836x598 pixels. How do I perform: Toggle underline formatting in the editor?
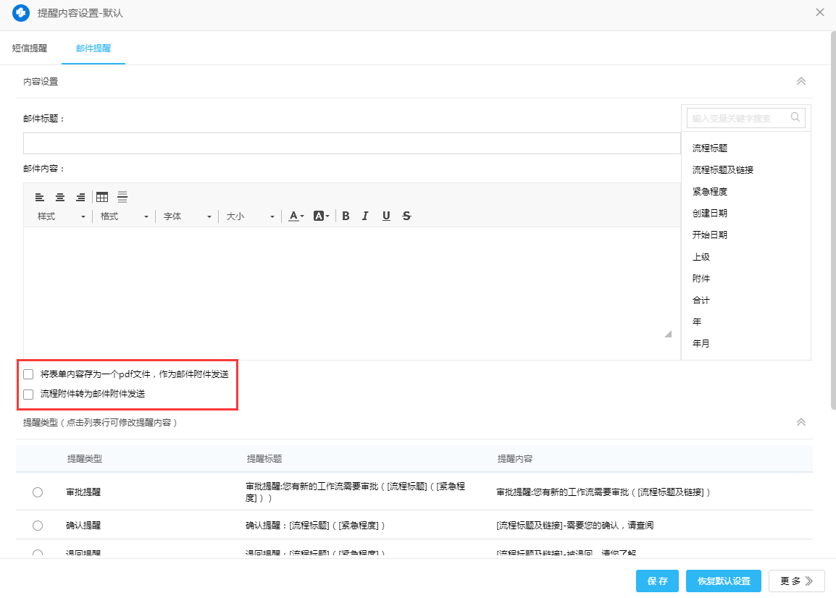tap(386, 216)
